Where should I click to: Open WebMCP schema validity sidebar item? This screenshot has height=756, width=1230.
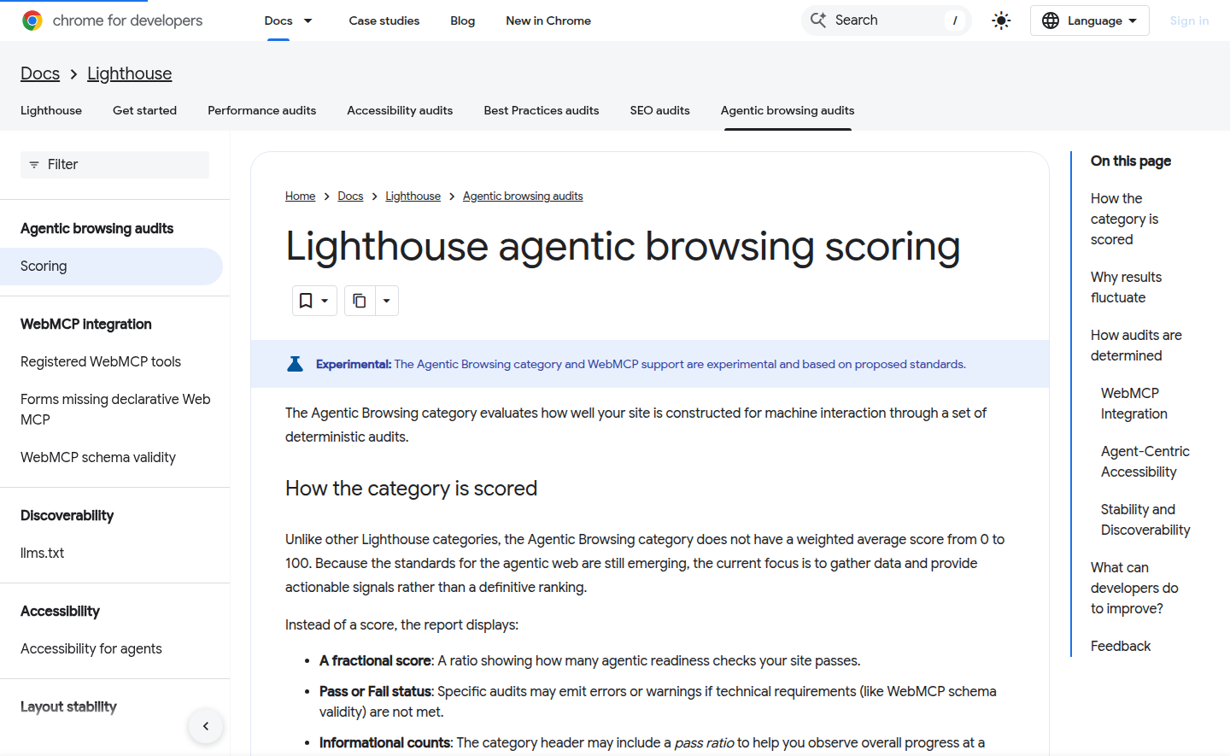[98, 457]
